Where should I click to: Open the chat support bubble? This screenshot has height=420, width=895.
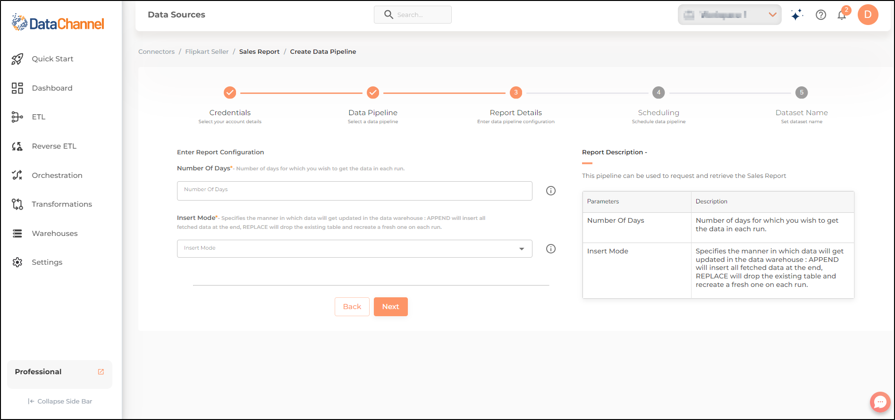880,402
